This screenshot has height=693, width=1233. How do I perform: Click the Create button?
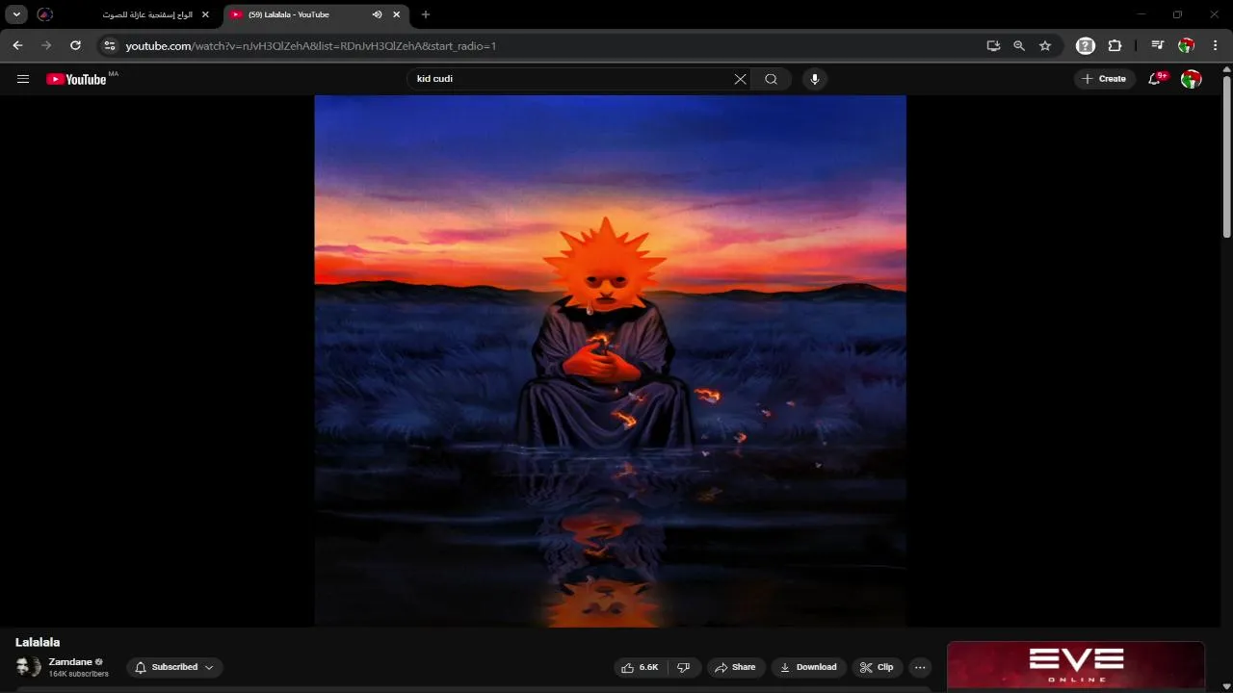point(1104,79)
